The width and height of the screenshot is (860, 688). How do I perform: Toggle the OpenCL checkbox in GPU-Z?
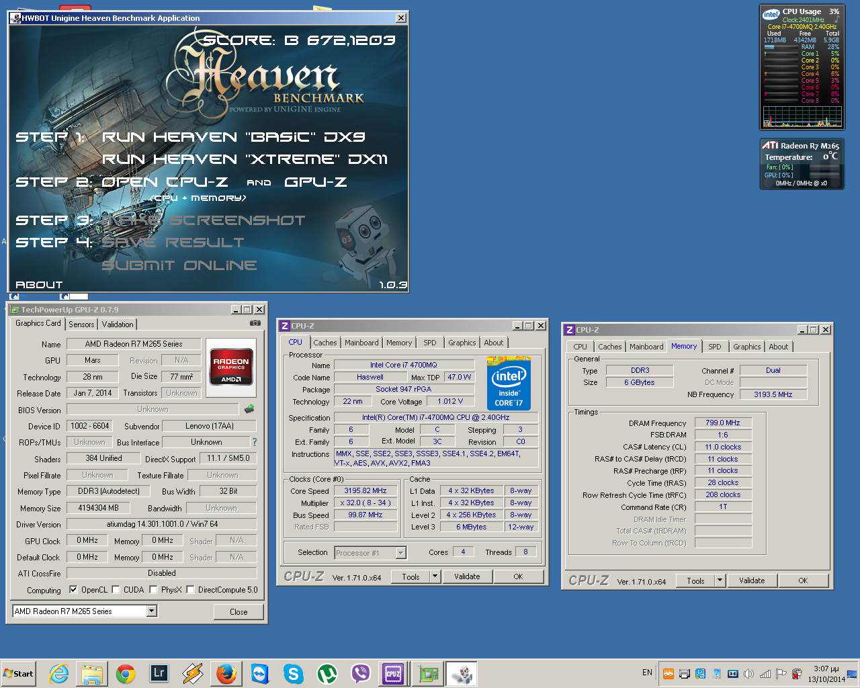73,590
